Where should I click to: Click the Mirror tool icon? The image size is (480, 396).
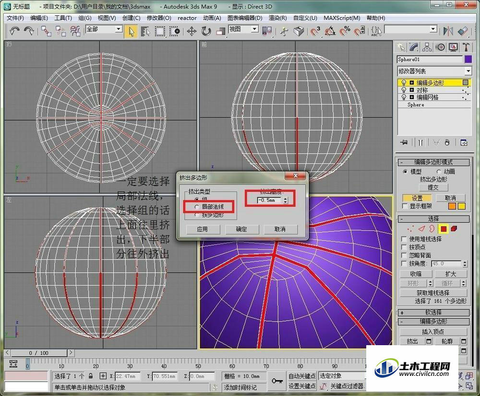[x=448, y=31]
